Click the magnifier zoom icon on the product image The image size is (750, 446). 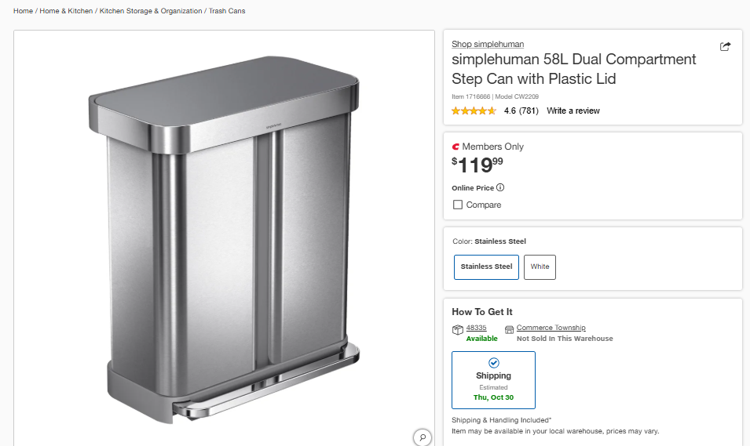[x=423, y=437]
